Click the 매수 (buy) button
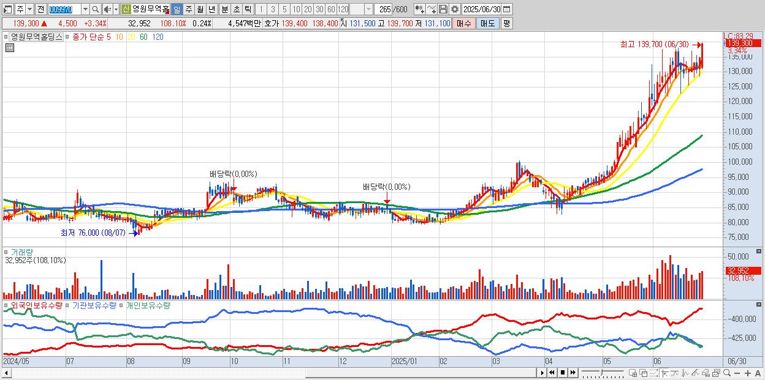This screenshot has width=765, height=380. (x=464, y=23)
